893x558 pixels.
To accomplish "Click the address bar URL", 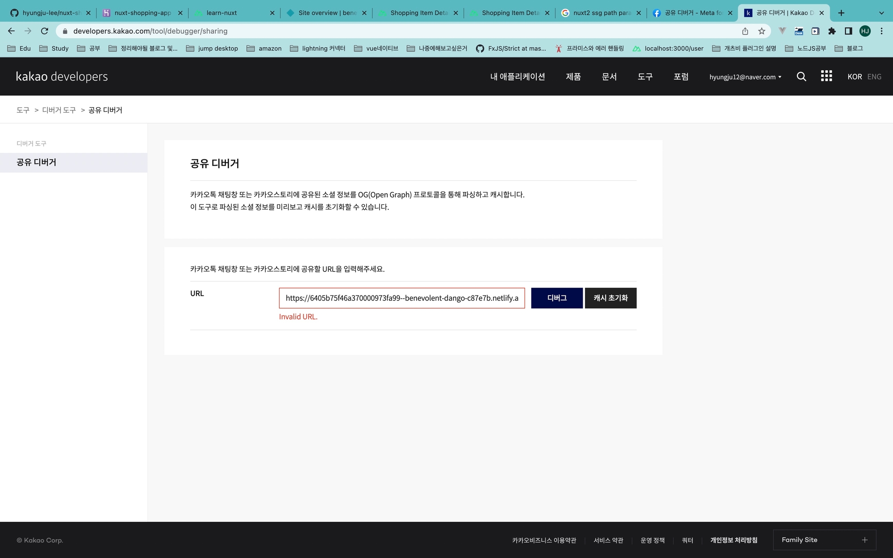I will coord(150,31).
